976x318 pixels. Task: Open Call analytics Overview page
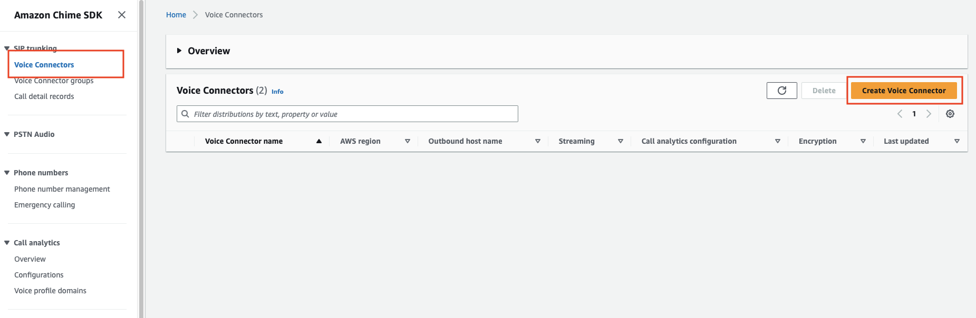point(30,259)
